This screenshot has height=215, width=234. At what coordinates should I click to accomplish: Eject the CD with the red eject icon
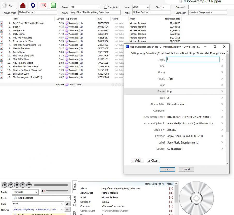point(23,5)
